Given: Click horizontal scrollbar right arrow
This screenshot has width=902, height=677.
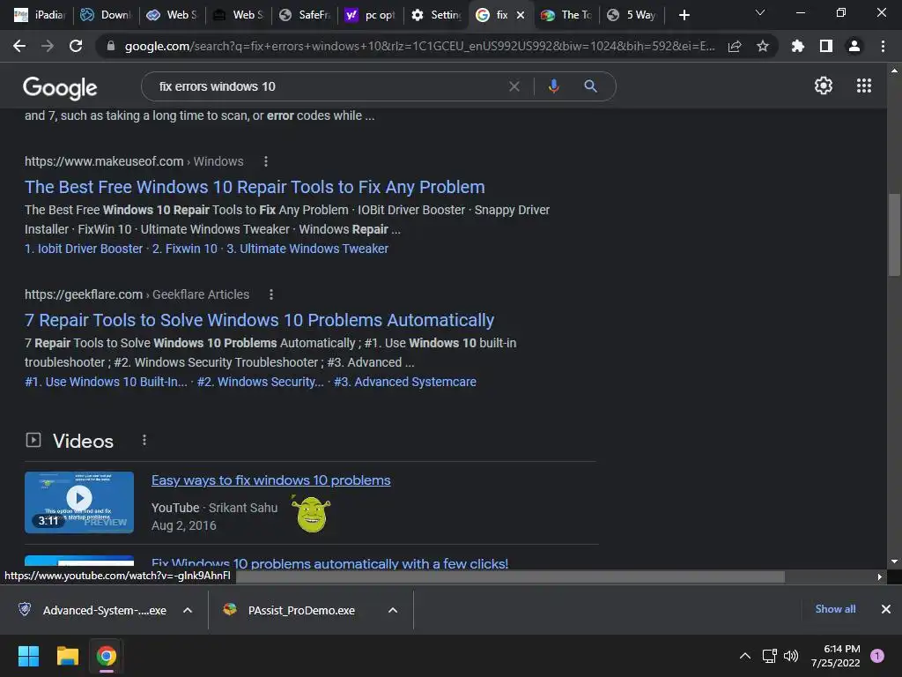Looking at the screenshot, I should [x=880, y=577].
